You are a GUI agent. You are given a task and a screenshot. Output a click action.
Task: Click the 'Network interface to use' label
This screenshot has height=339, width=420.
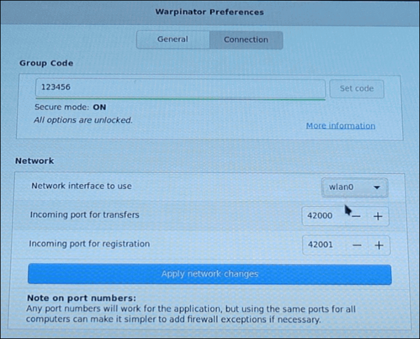(x=82, y=186)
